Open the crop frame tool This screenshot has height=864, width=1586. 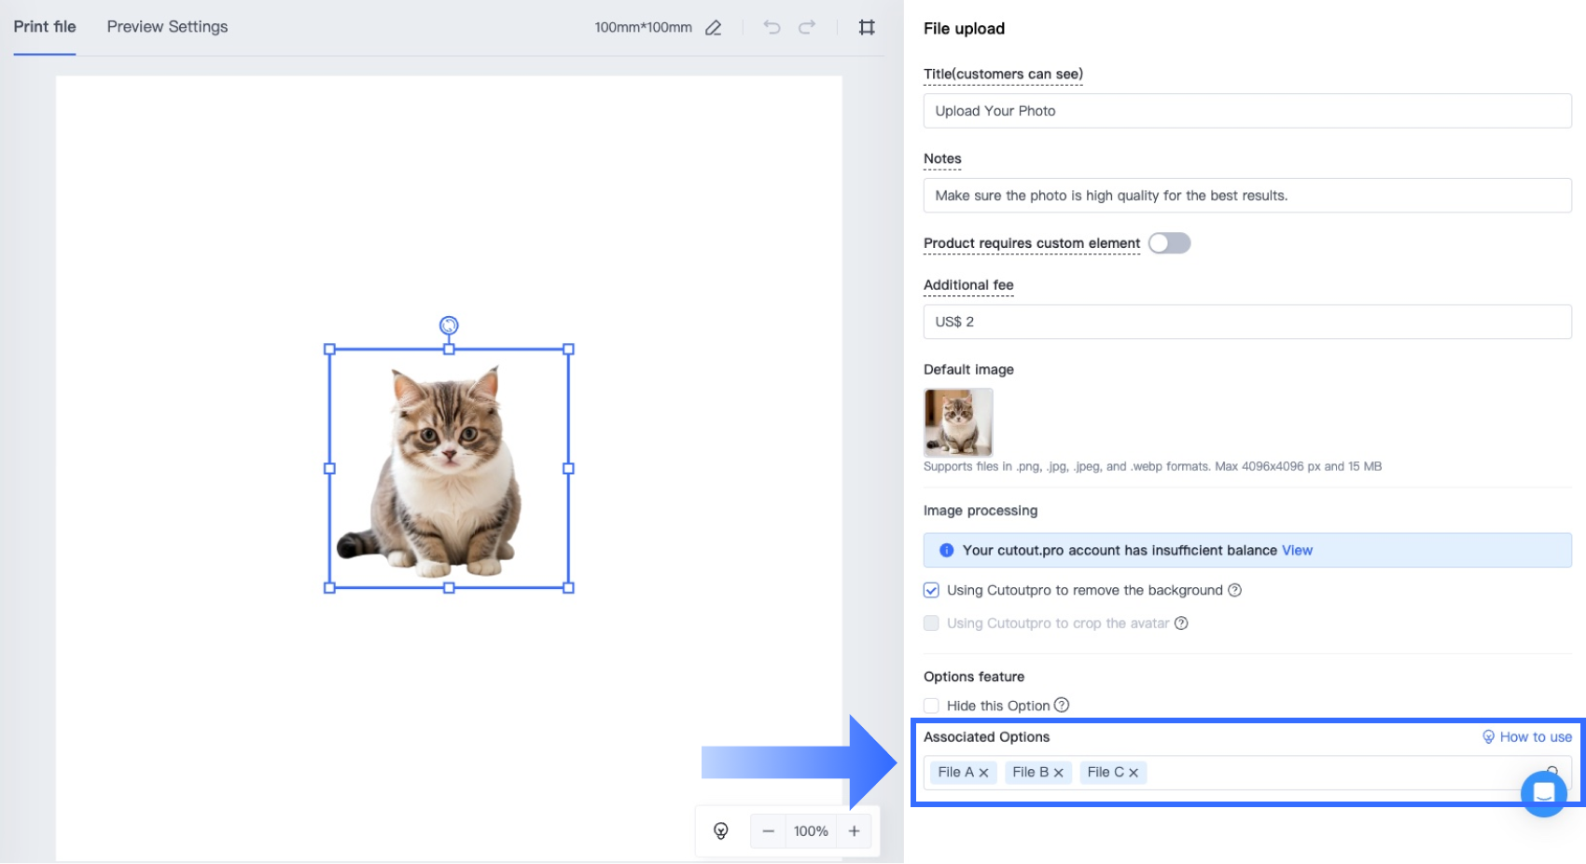[867, 27]
